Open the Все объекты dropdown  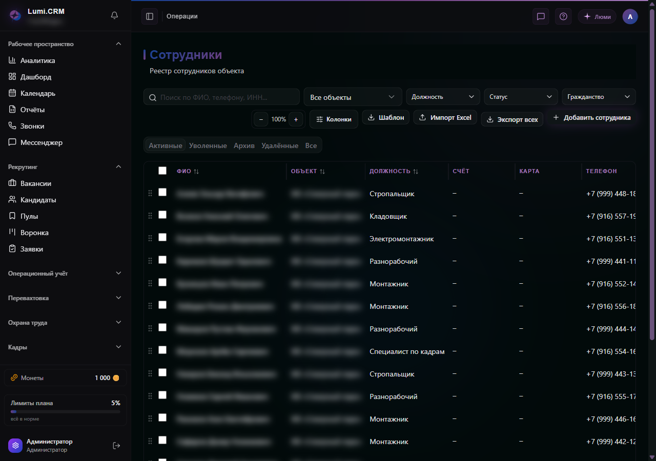pos(353,97)
